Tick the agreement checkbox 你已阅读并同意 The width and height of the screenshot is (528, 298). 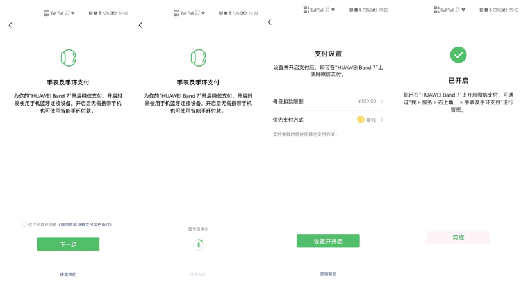point(24,224)
